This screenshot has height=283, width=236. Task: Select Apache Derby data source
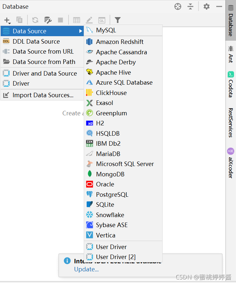123,62
